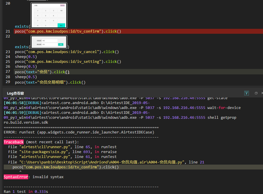Click line number 23 in the gutter
The width and height of the screenshot is (263, 194).
coord(8,52)
